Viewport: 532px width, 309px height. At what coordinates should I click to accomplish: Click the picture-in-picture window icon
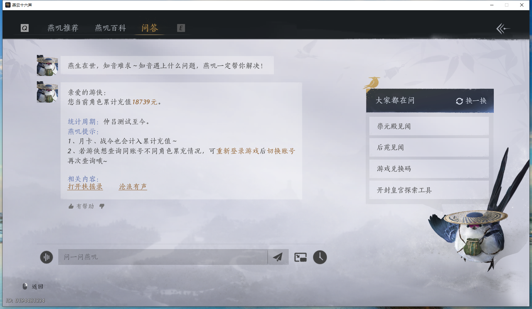click(300, 257)
